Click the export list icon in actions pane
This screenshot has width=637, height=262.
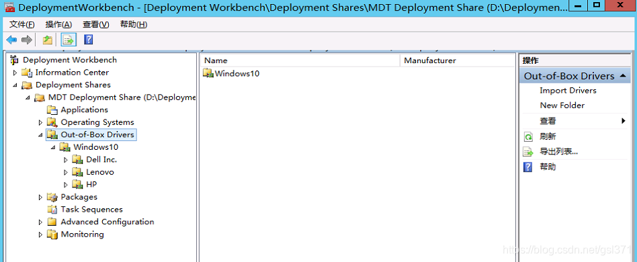527,152
